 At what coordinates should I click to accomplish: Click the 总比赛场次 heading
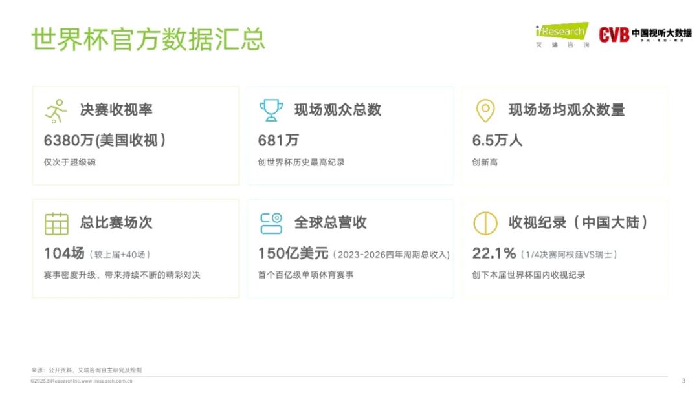116,222
